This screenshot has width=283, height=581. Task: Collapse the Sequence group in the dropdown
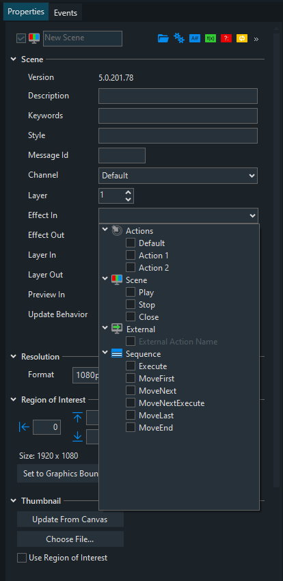pos(105,354)
